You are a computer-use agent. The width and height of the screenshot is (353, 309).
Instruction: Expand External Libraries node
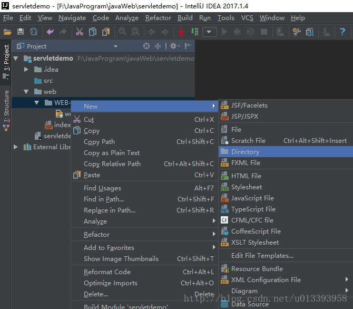pos(15,147)
